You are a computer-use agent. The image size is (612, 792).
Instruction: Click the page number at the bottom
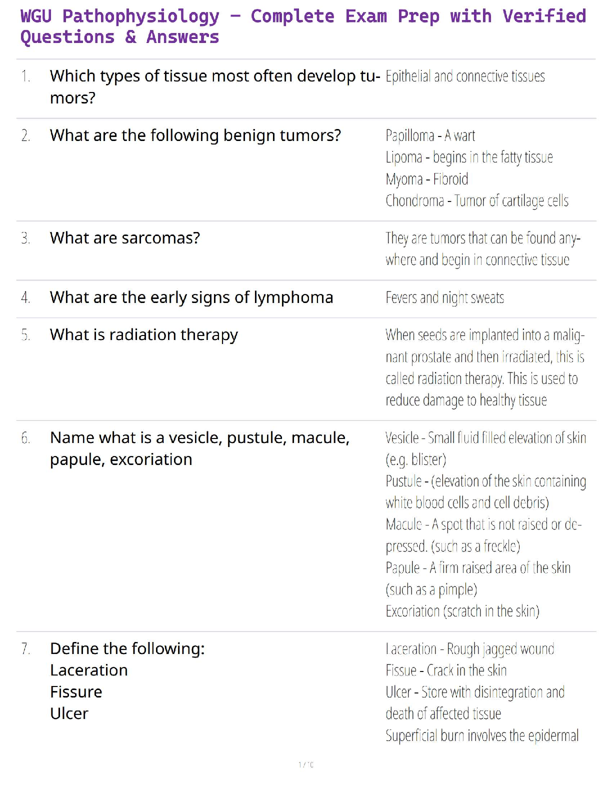[x=306, y=764]
